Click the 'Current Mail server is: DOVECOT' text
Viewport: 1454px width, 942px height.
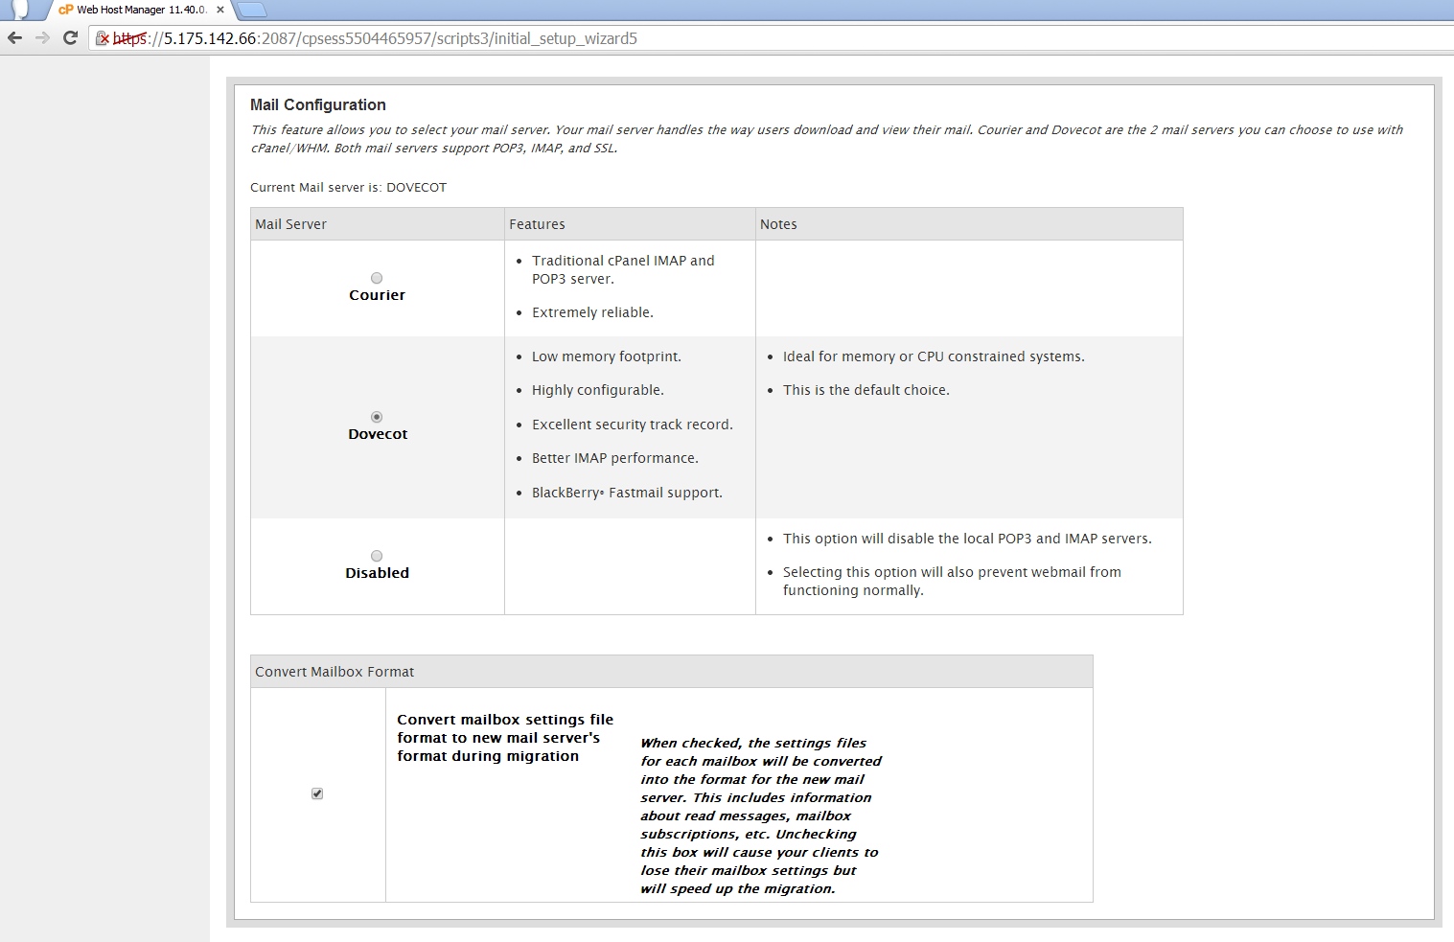click(x=348, y=187)
